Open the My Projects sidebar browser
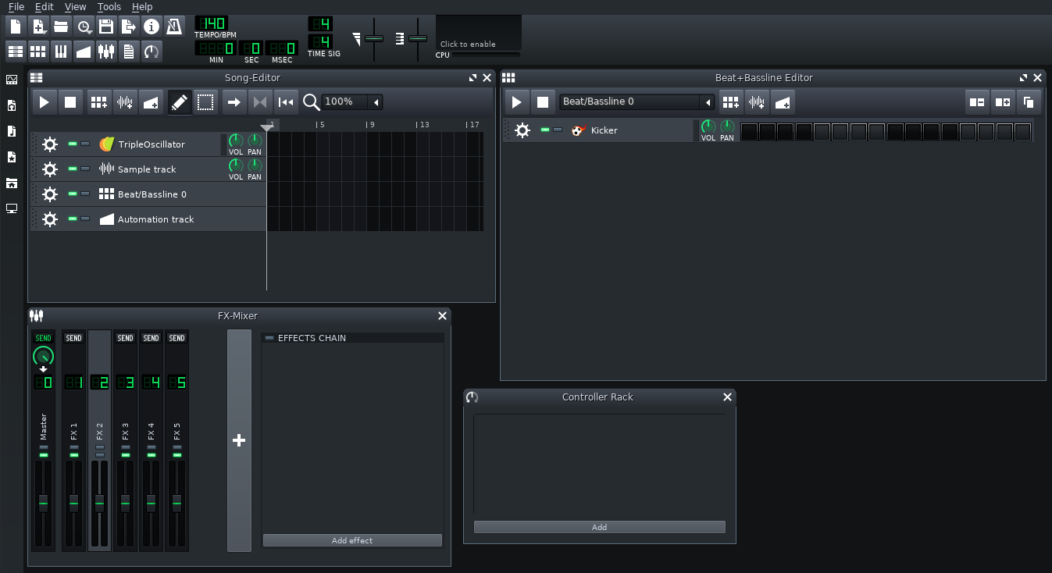The width and height of the screenshot is (1052, 573). pos(12,105)
